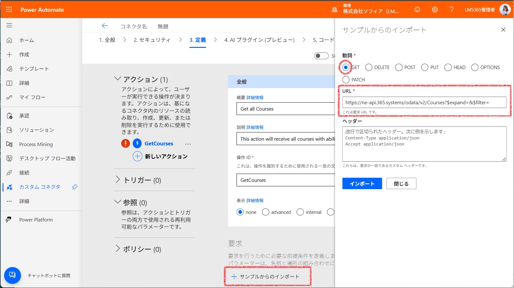Click the チャットボットに質問 label
The width and height of the screenshot is (514, 288).
(49, 276)
